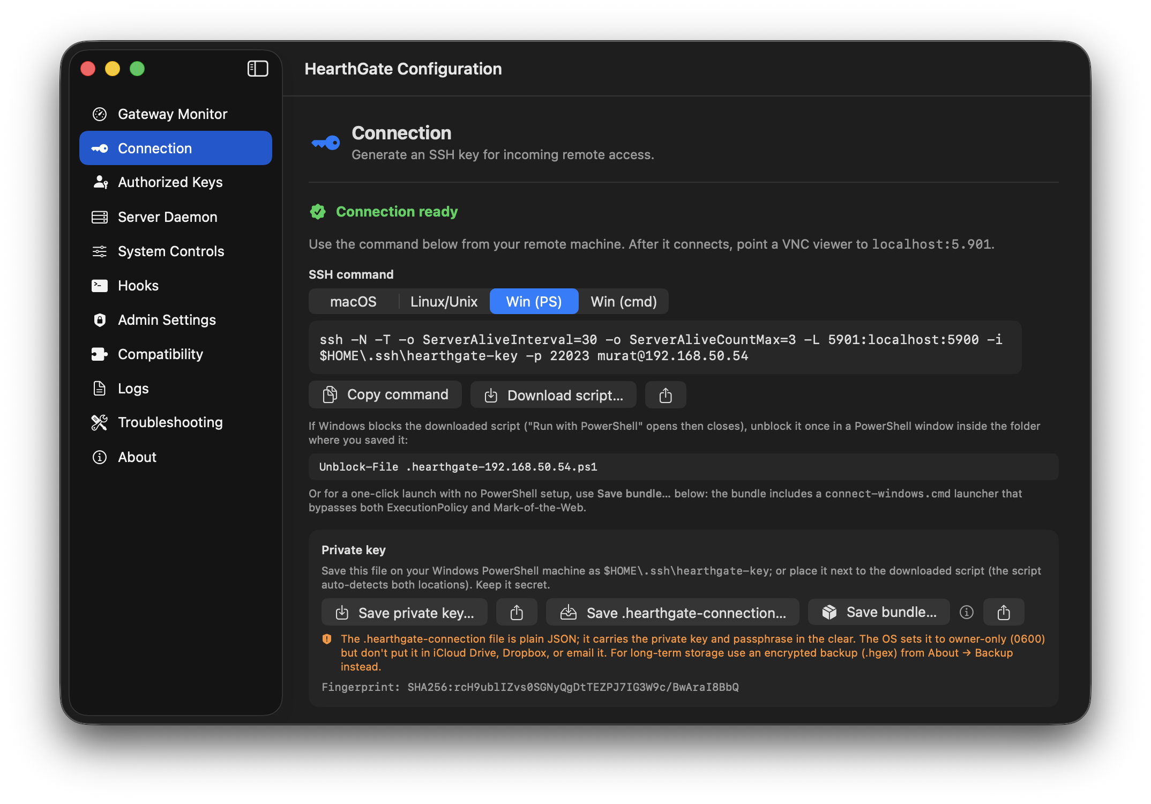Go to Server Daemon page
The image size is (1151, 804).
[x=175, y=217]
